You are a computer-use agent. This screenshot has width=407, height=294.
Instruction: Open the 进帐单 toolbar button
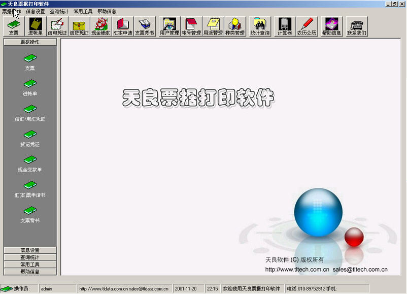(36, 26)
